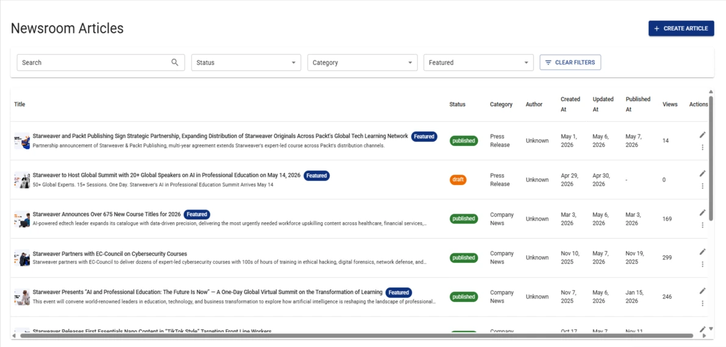726x347 pixels.
Task: Sort by the Category column header
Action: point(501,105)
